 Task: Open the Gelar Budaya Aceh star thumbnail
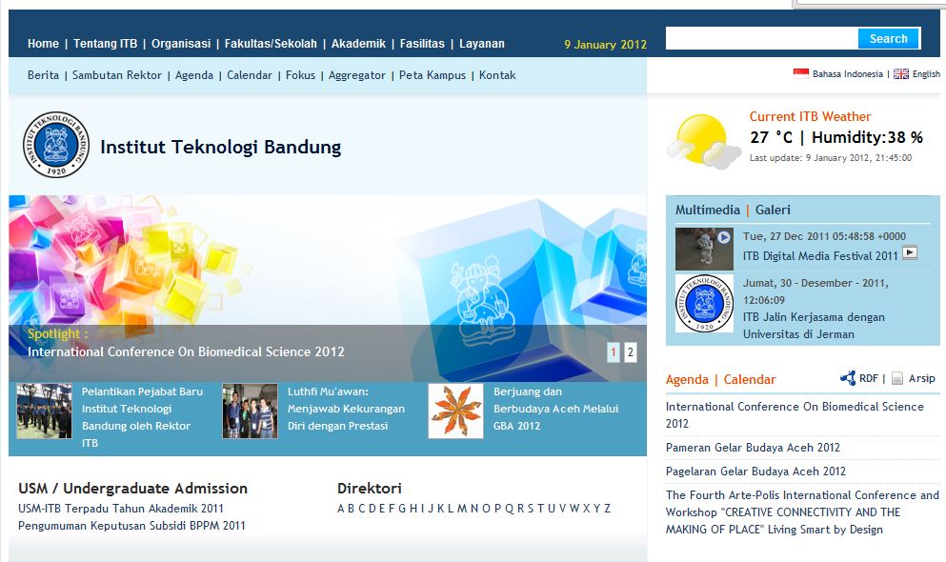(x=455, y=411)
